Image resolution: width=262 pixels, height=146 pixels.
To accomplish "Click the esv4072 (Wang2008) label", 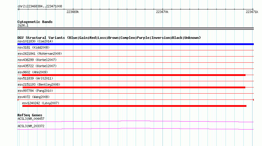I will click(x=34, y=97).
